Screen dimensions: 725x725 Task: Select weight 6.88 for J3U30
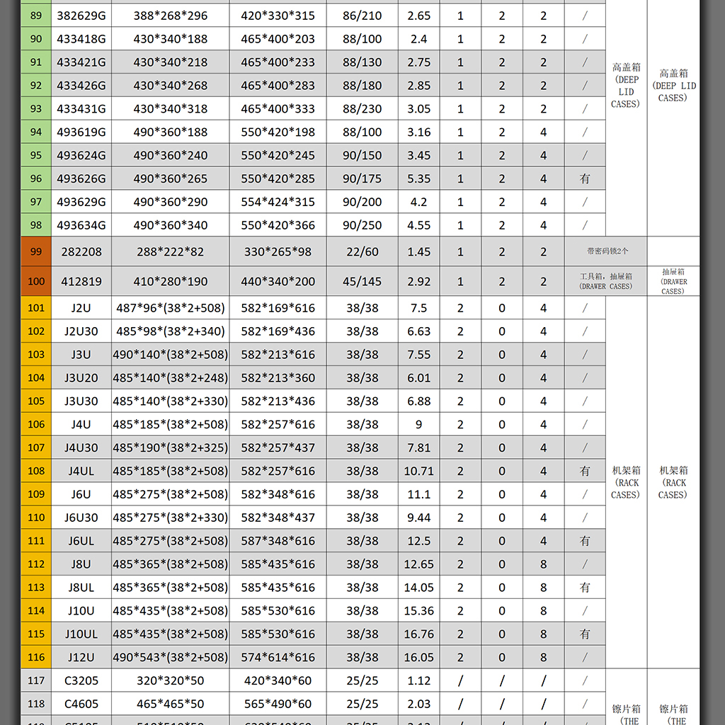pos(418,401)
